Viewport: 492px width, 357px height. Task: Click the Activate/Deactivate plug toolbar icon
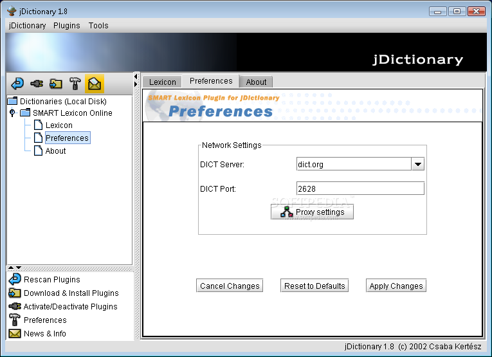point(37,84)
